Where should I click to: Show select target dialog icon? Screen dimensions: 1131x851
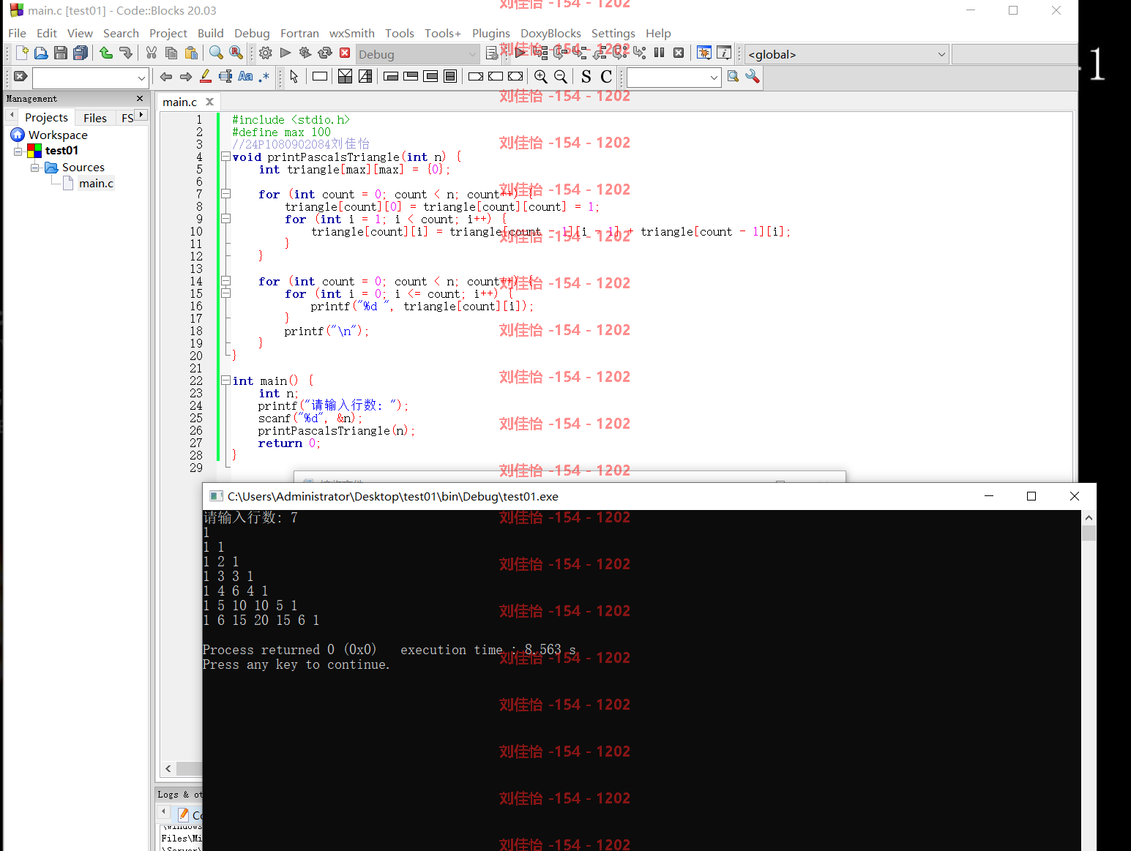[x=492, y=53]
